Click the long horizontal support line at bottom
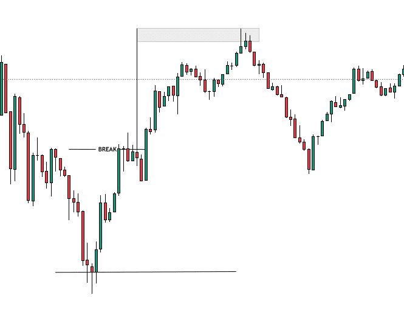The width and height of the screenshot is (404, 309). tap(146, 272)
